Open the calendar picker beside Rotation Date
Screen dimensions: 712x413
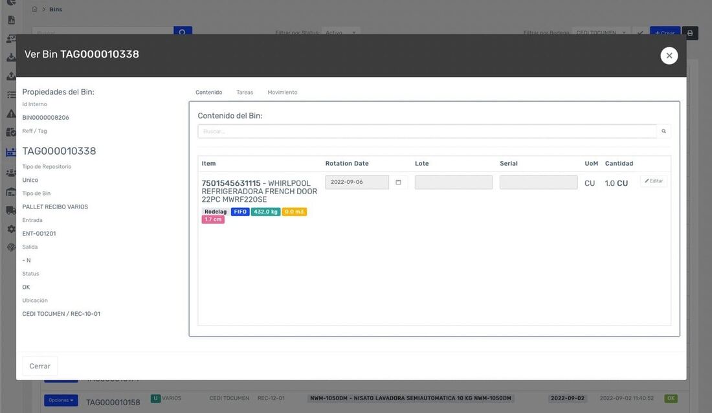[x=398, y=182]
